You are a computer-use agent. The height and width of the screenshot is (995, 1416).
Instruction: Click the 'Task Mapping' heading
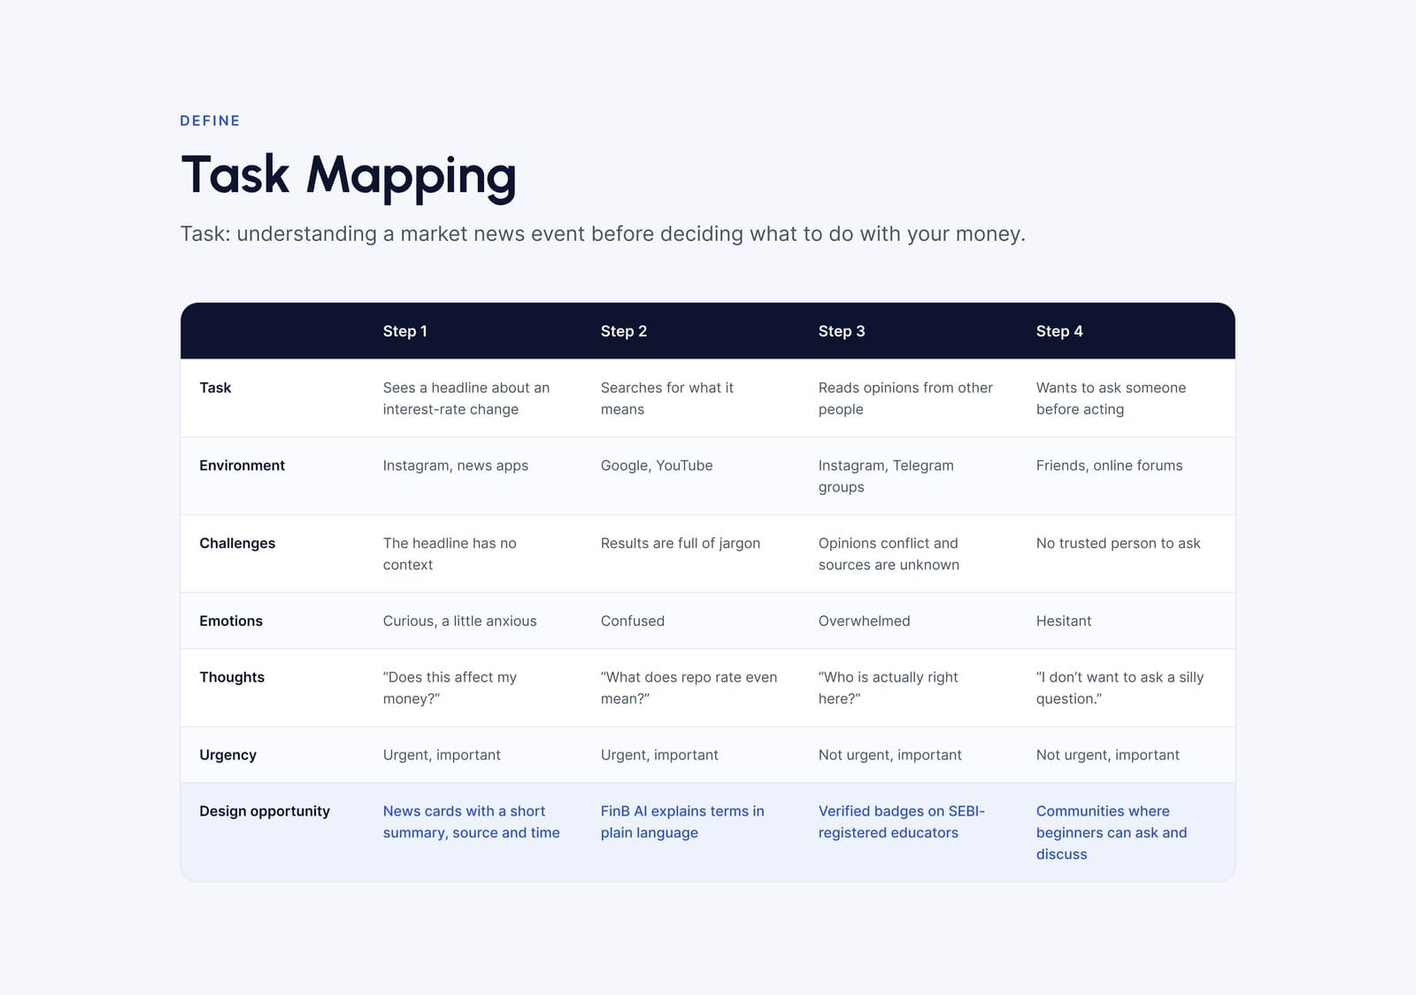(349, 175)
